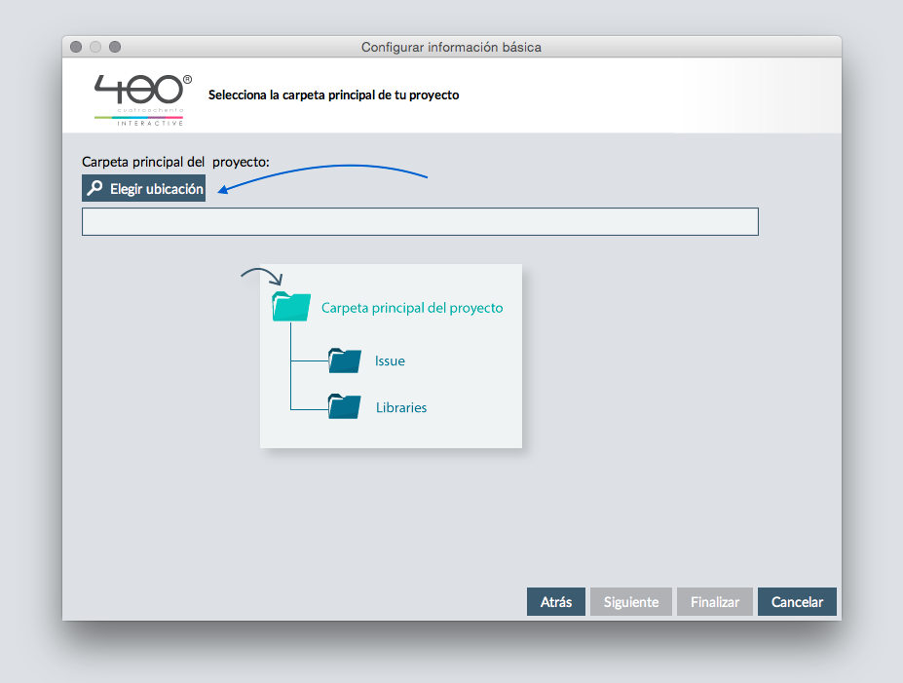Click the window title 'Configurar información básica'
This screenshot has width=903, height=683.
point(451,47)
